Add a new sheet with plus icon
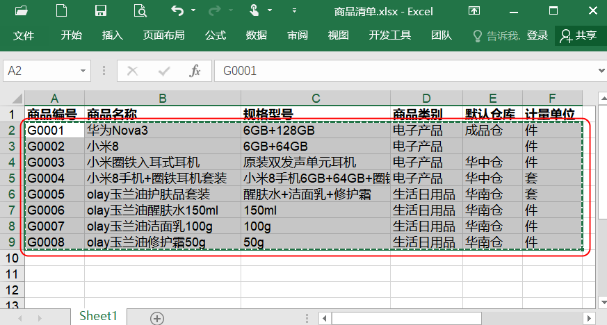Viewport: 607px width, 325px height. [x=157, y=318]
